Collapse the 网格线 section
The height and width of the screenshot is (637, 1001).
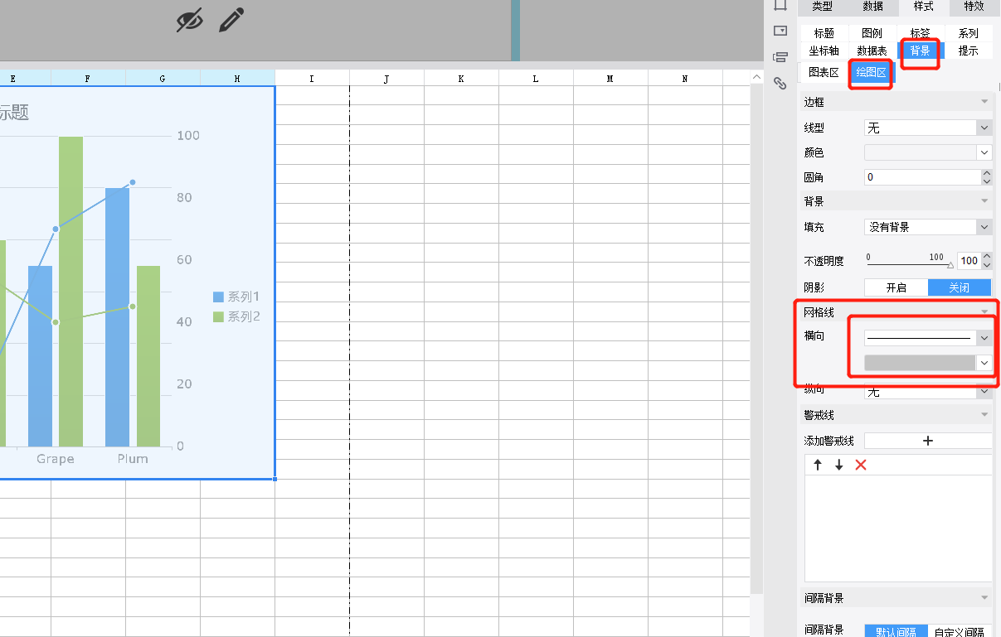coord(984,312)
